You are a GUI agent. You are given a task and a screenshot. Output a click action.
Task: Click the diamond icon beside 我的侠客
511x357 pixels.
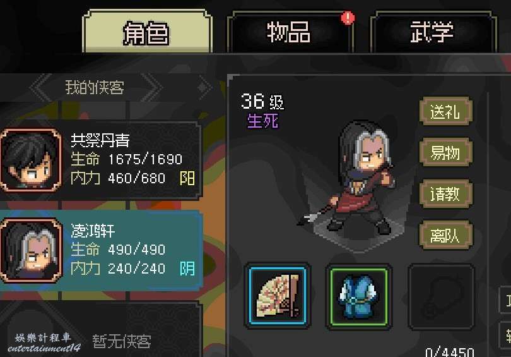204,87
